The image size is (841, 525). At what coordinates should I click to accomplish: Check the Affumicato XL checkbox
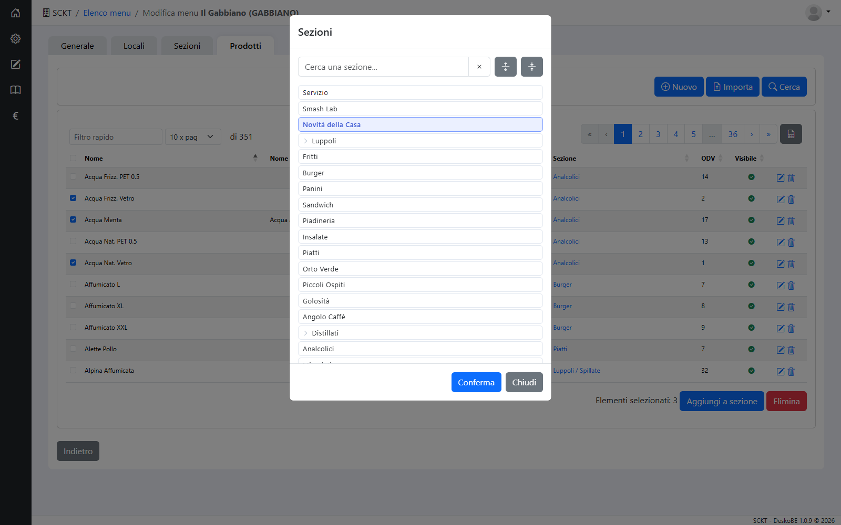pyautogui.click(x=73, y=306)
